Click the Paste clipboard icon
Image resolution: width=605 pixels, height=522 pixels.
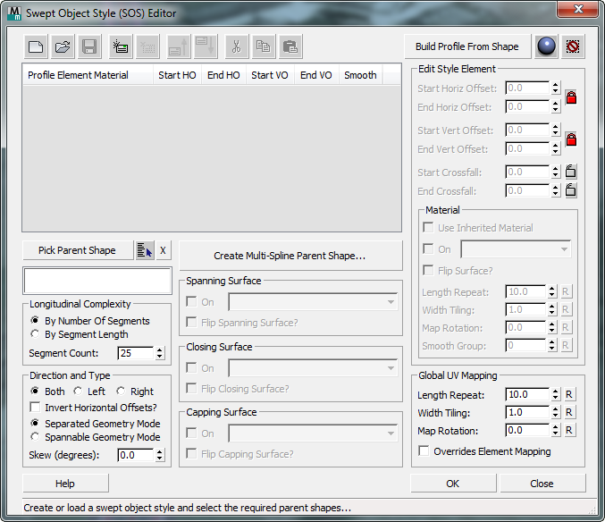[x=290, y=46]
